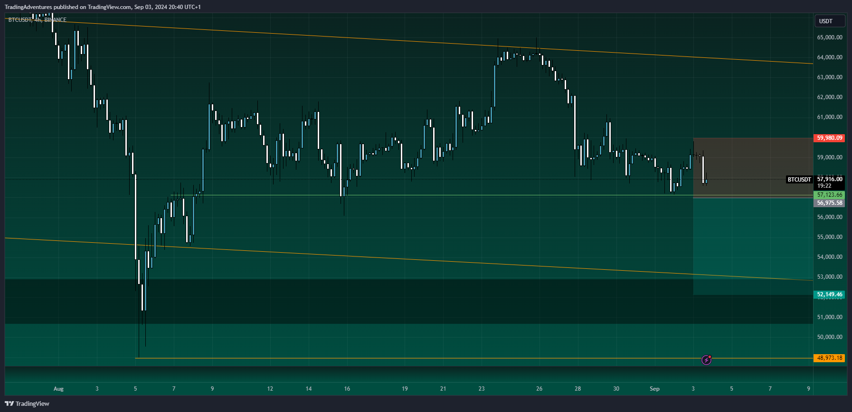Click the 53,000.00 price axis label
The height and width of the screenshot is (412, 852).
point(830,276)
